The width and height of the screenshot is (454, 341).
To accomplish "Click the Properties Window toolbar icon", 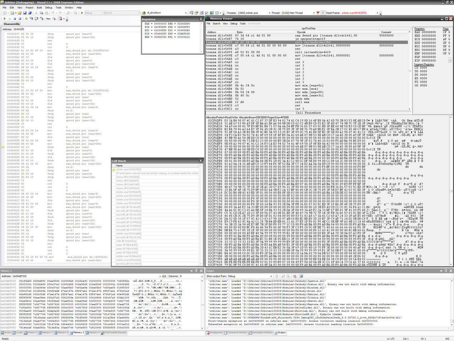I will 197,13.
